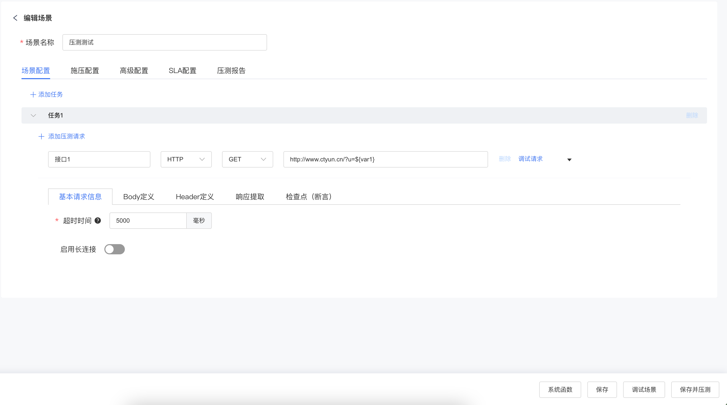The image size is (727, 405).
Task: Click the 调试请求 link
Action: point(530,159)
